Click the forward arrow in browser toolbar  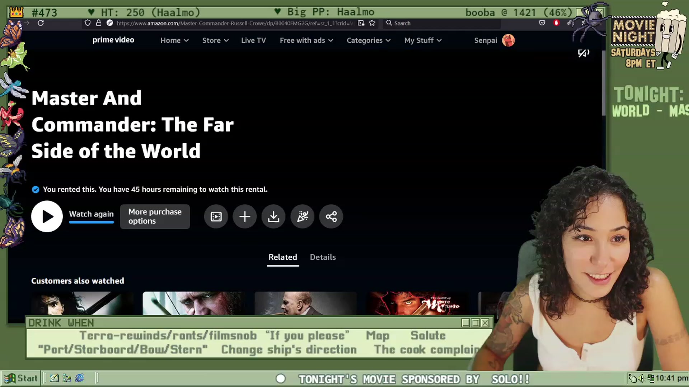[x=26, y=23]
